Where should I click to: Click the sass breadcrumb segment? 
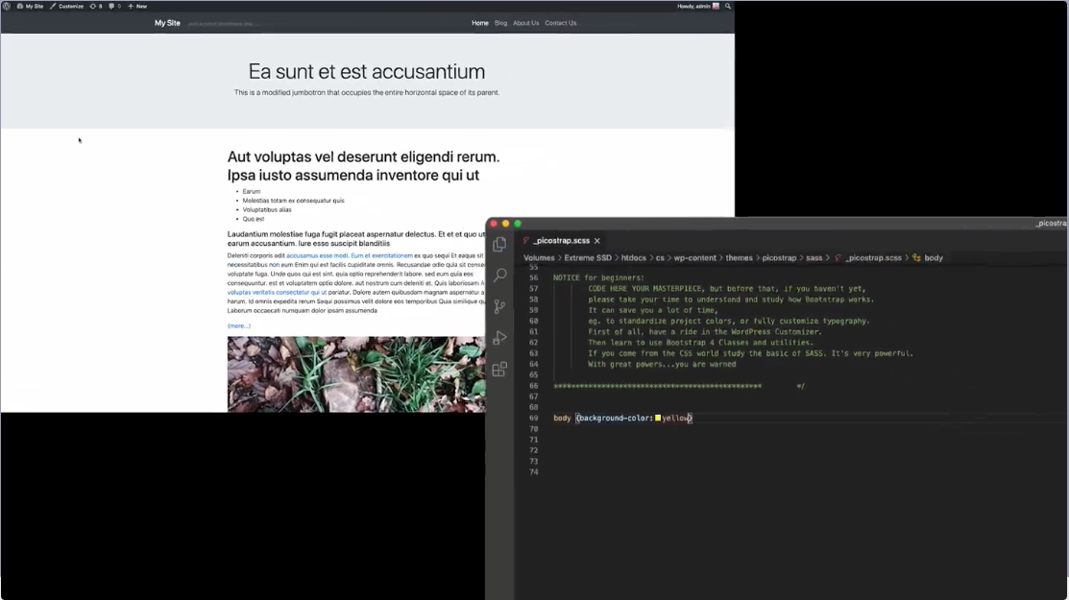pos(814,258)
